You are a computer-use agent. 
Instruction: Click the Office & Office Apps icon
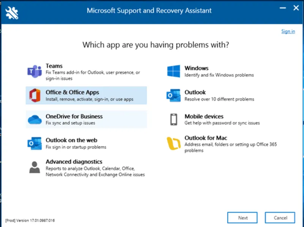pos(35,96)
